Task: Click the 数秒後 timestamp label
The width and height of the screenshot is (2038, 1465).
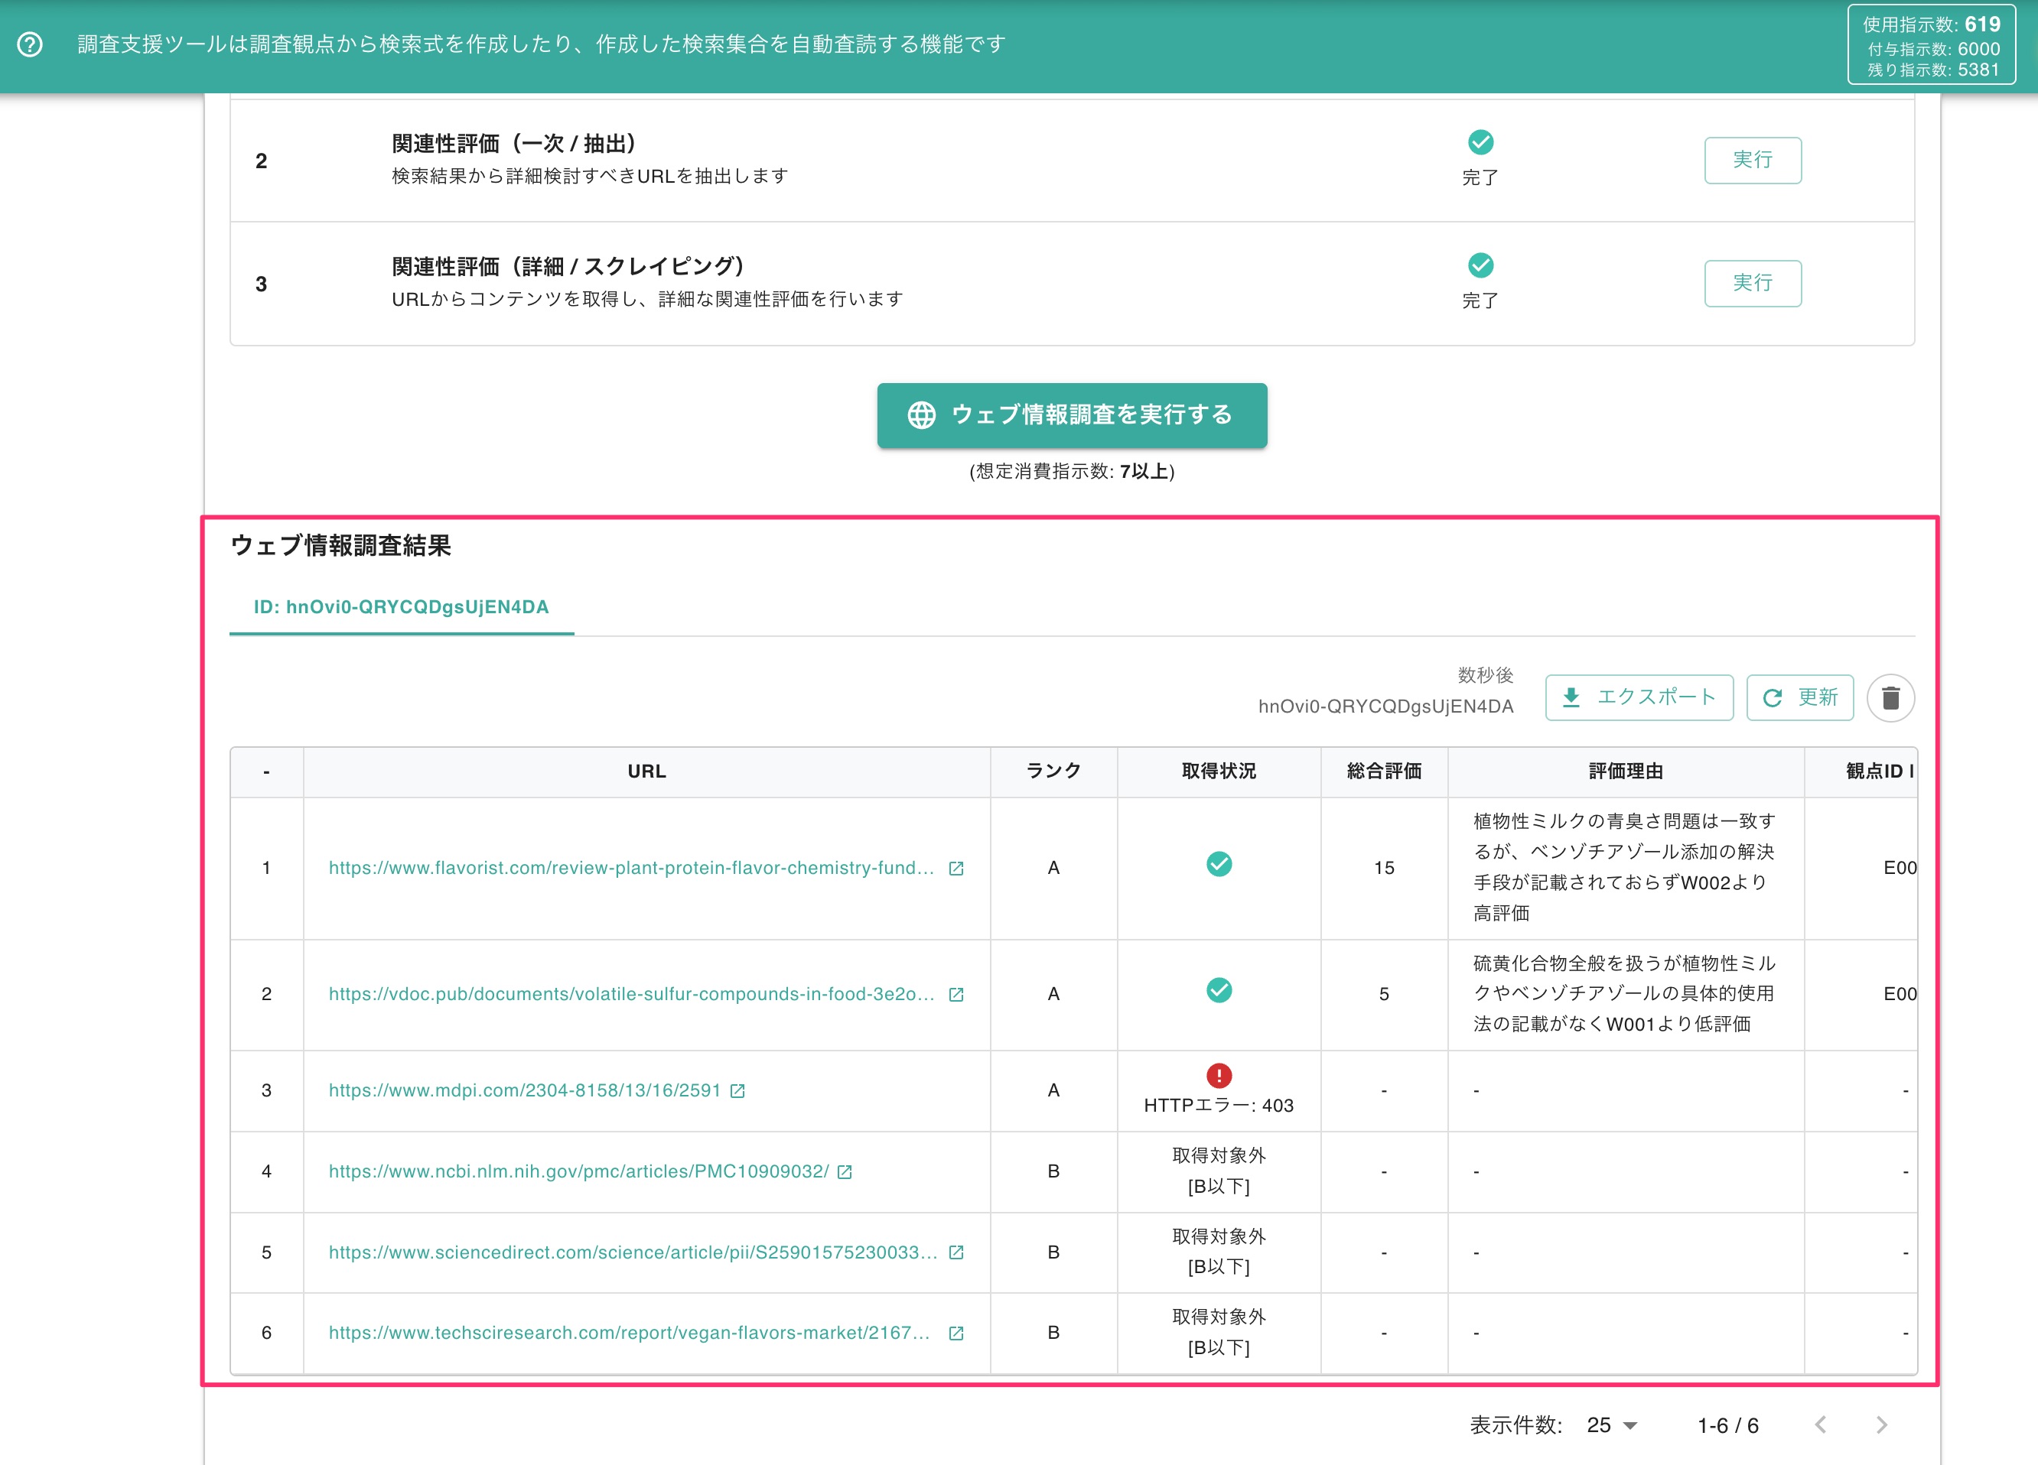Action: click(1486, 674)
